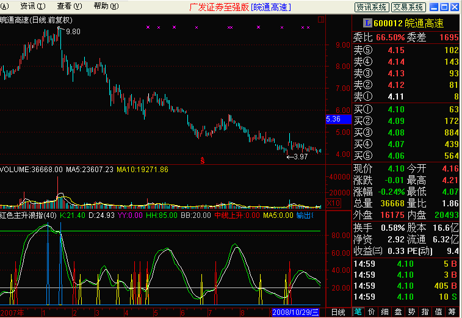Click the 买④ bid row at 4.07
The width and height of the screenshot is (462, 318).
(x=406, y=144)
